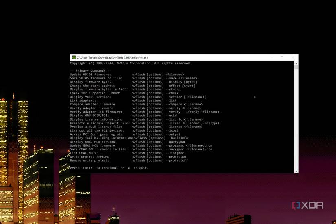This screenshot has height=224, width=336.
Task: Click the console scrollbar down arrow
Action: tap(296, 171)
